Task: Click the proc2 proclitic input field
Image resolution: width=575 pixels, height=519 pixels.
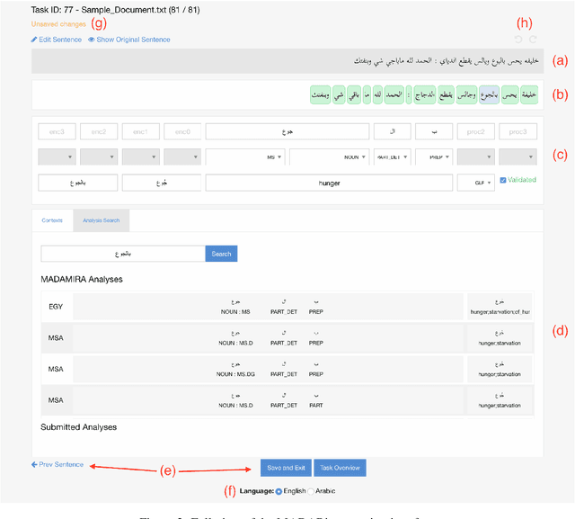Action: pyautogui.click(x=475, y=131)
